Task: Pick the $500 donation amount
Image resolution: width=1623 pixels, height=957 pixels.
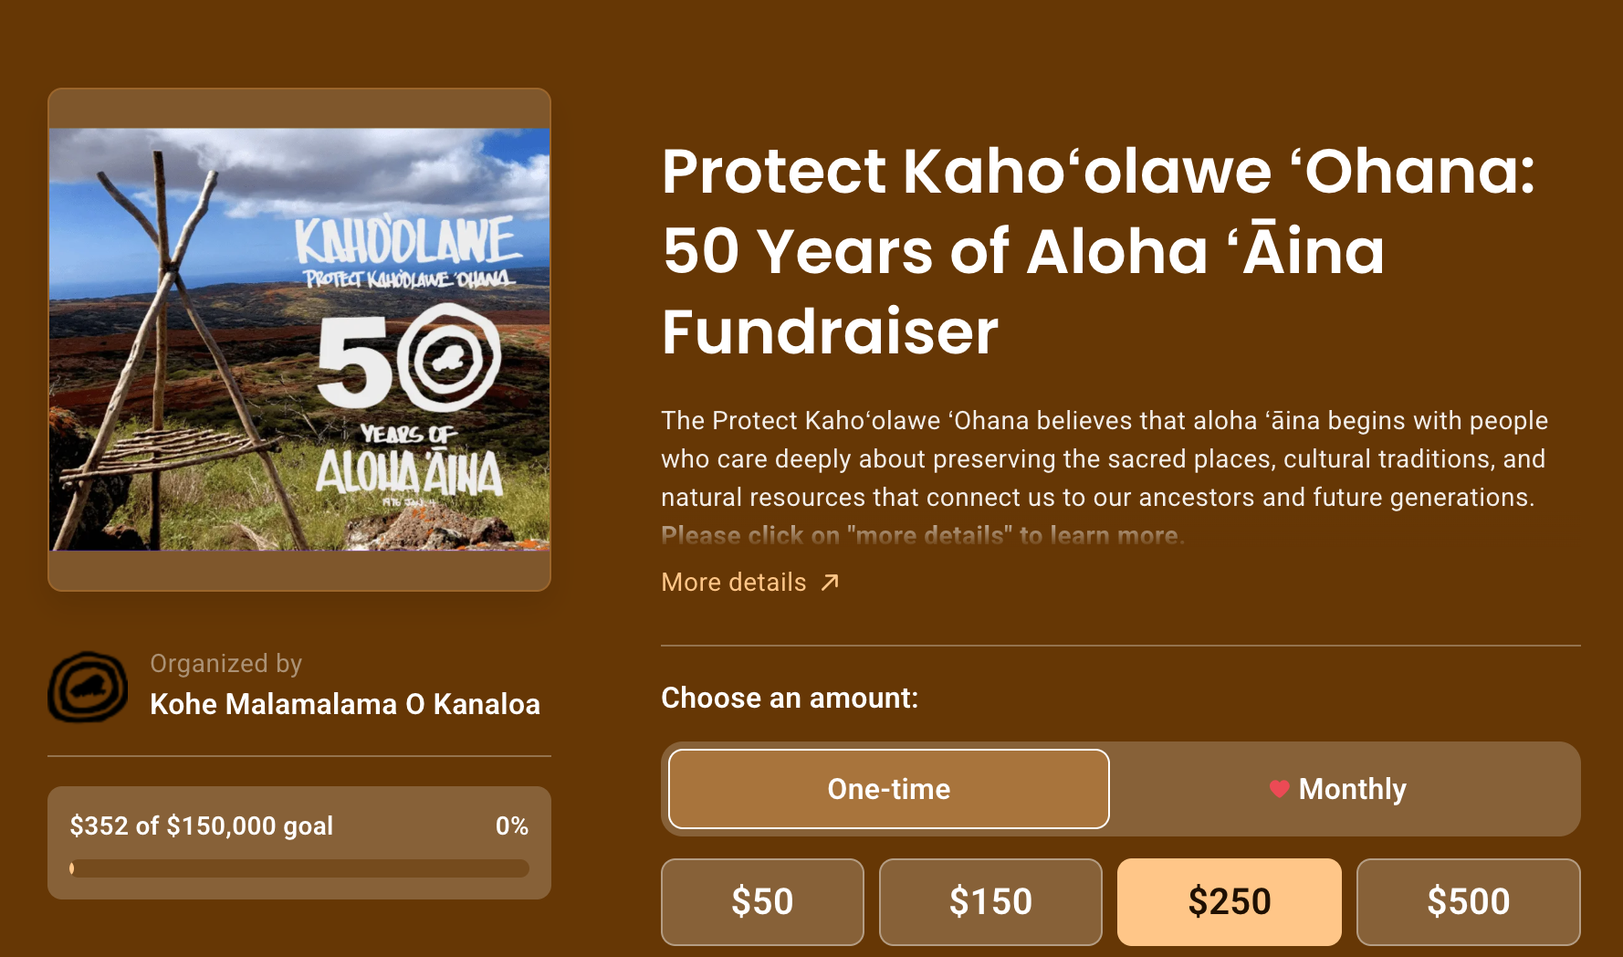Action: click(x=1468, y=901)
